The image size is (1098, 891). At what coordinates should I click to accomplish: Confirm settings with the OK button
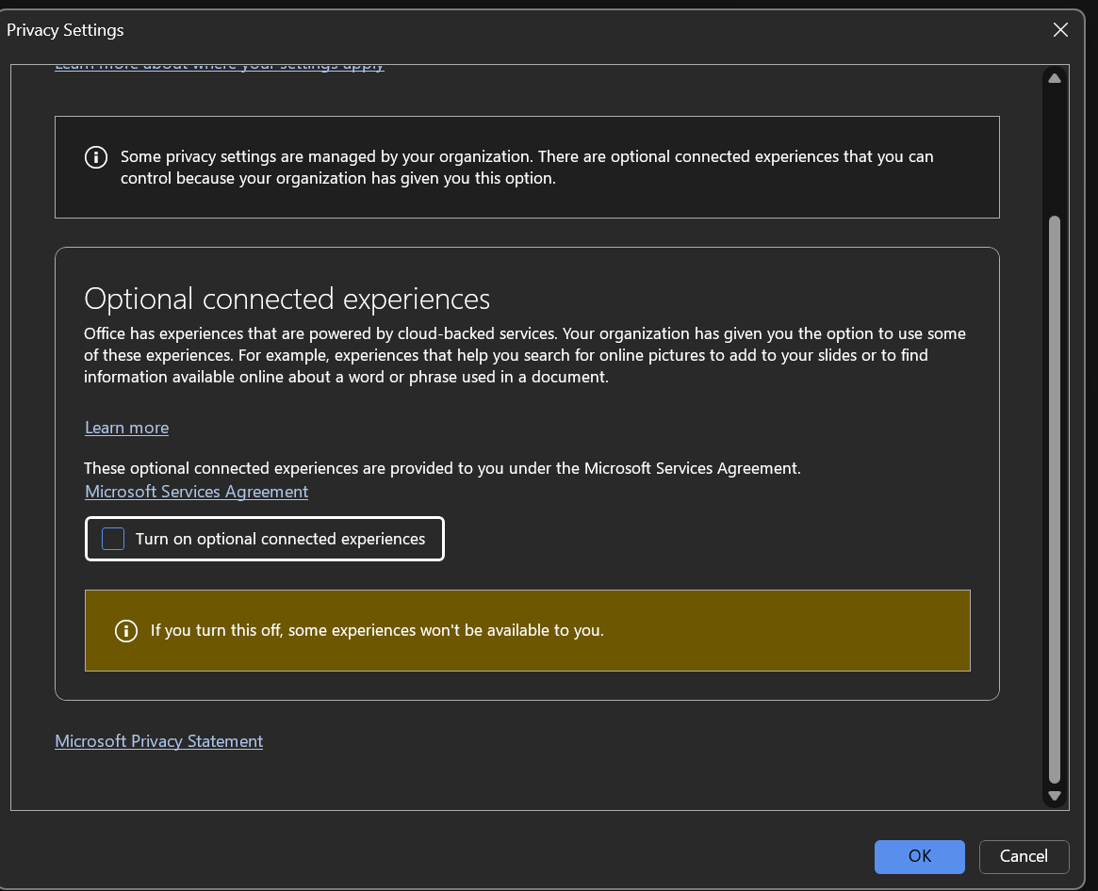tap(919, 856)
